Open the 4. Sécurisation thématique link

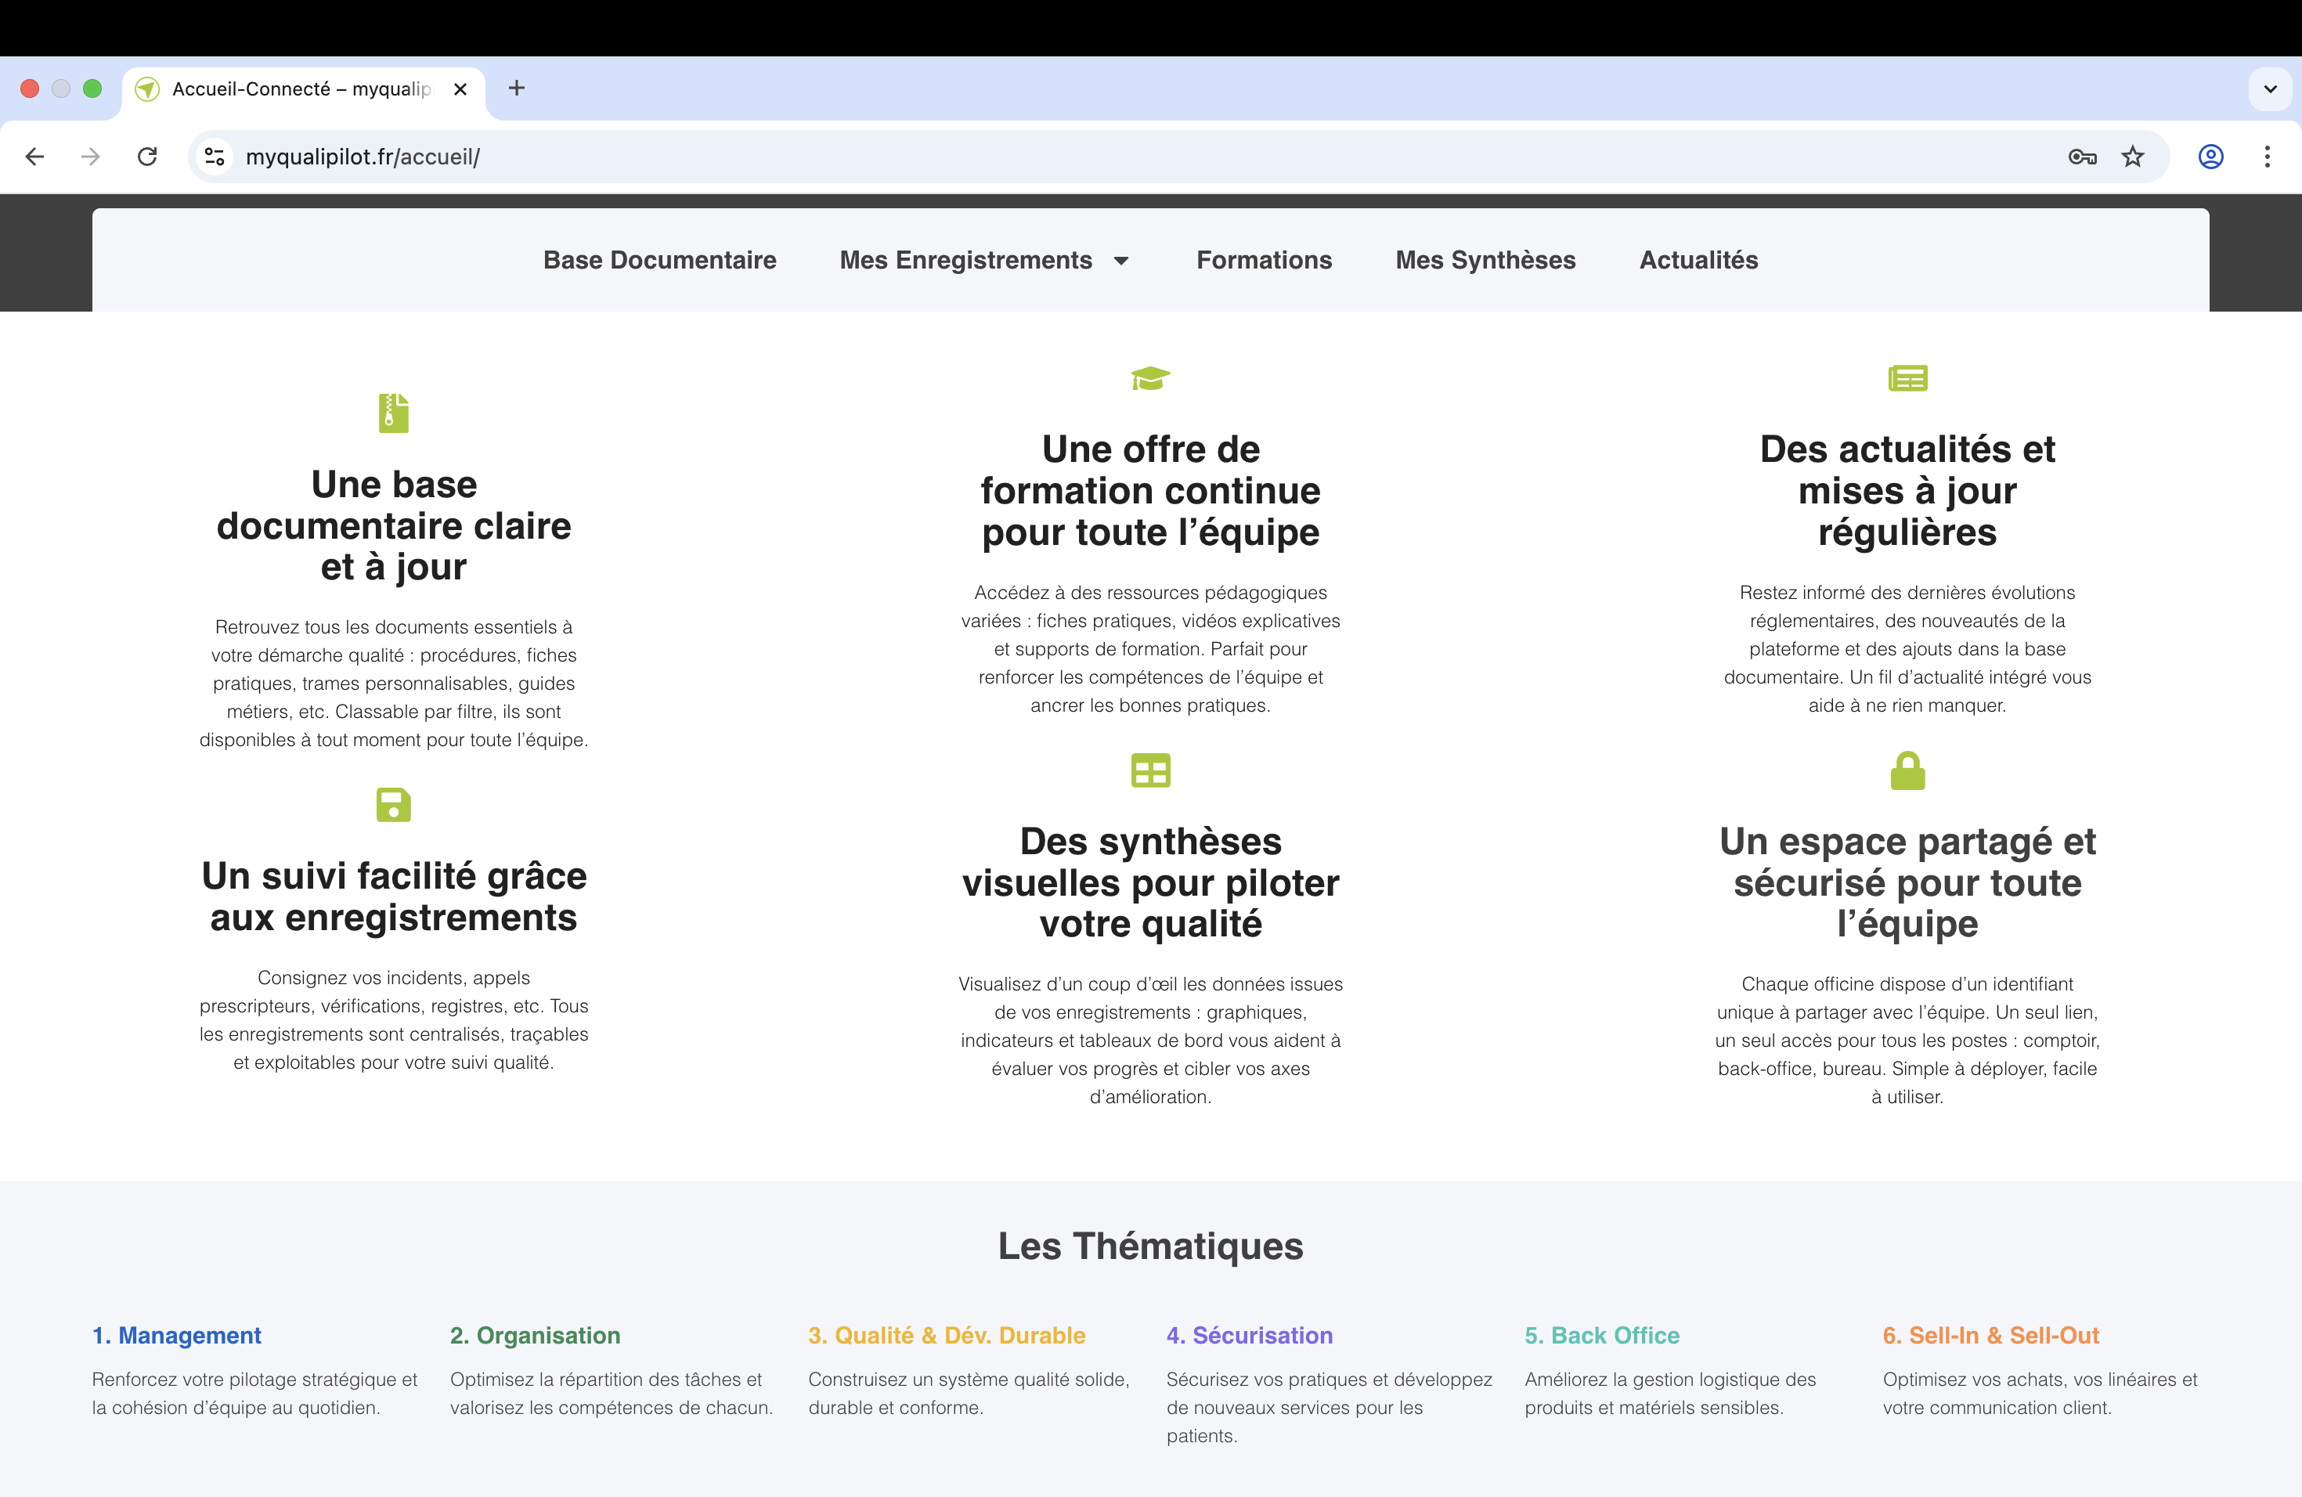pyautogui.click(x=1249, y=1336)
